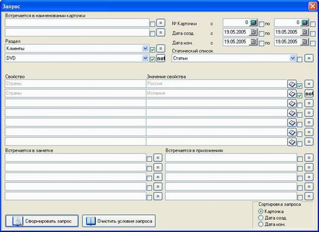Click Дата созд. starting date field

pos(236,32)
